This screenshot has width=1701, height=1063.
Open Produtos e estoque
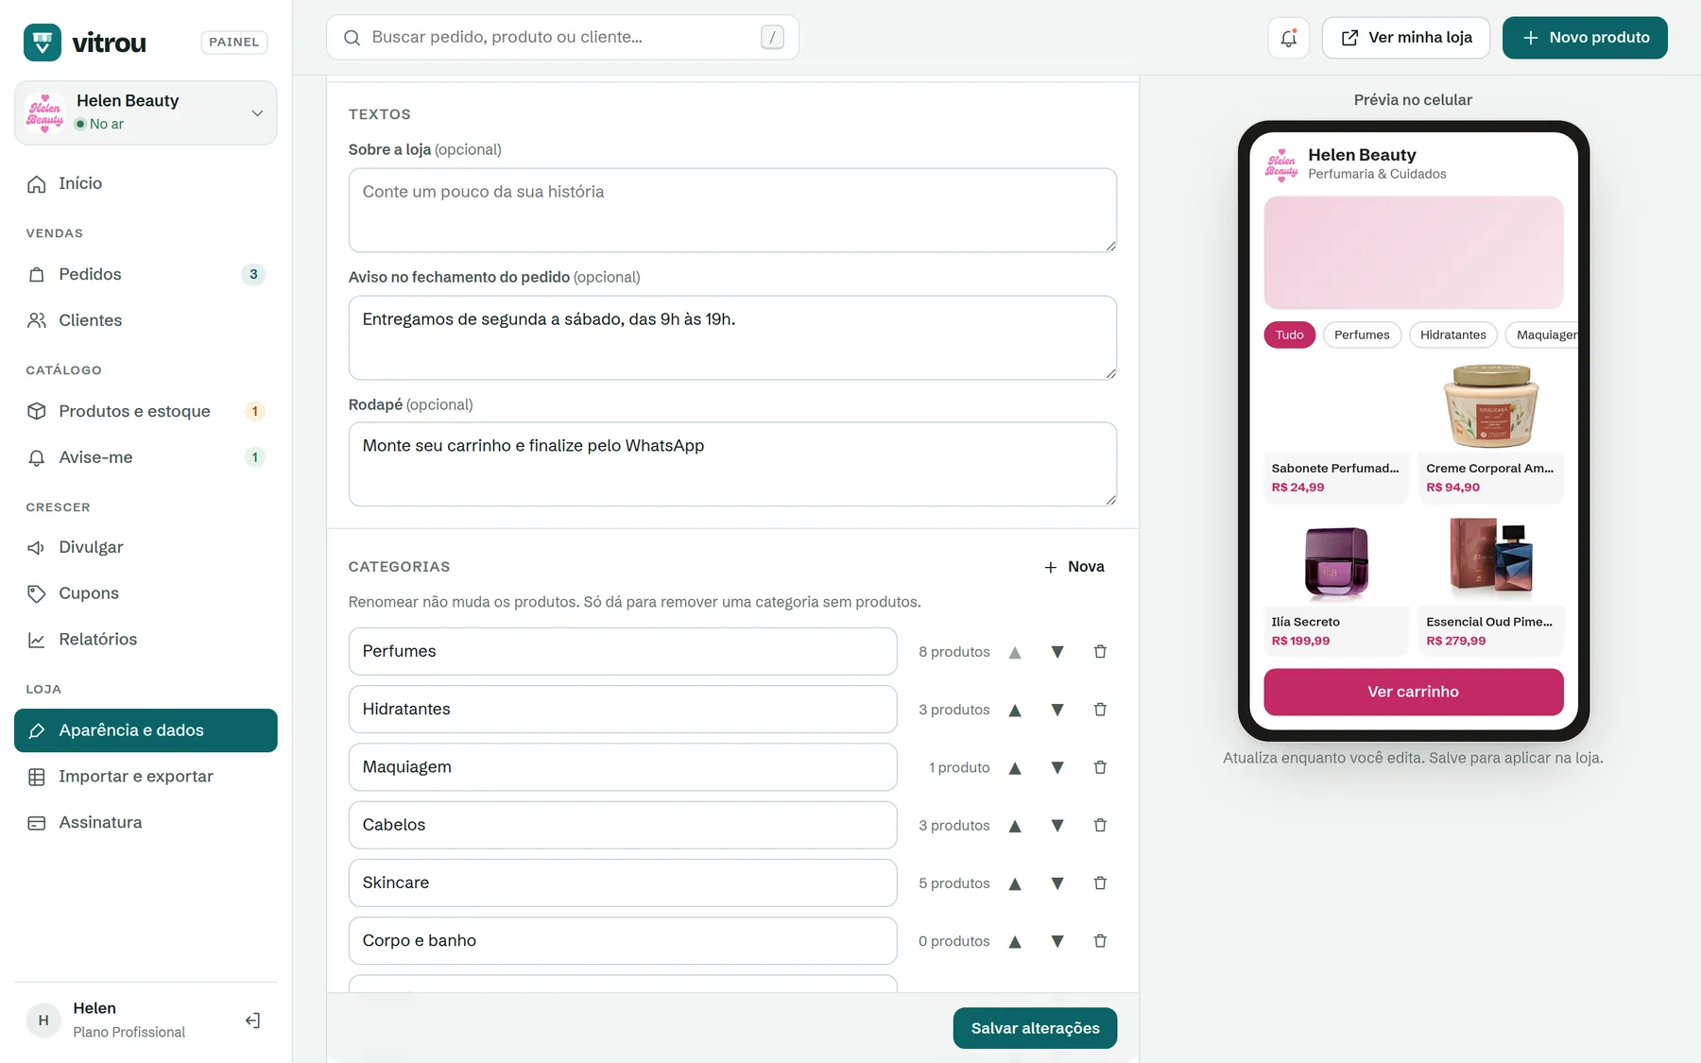146,411
